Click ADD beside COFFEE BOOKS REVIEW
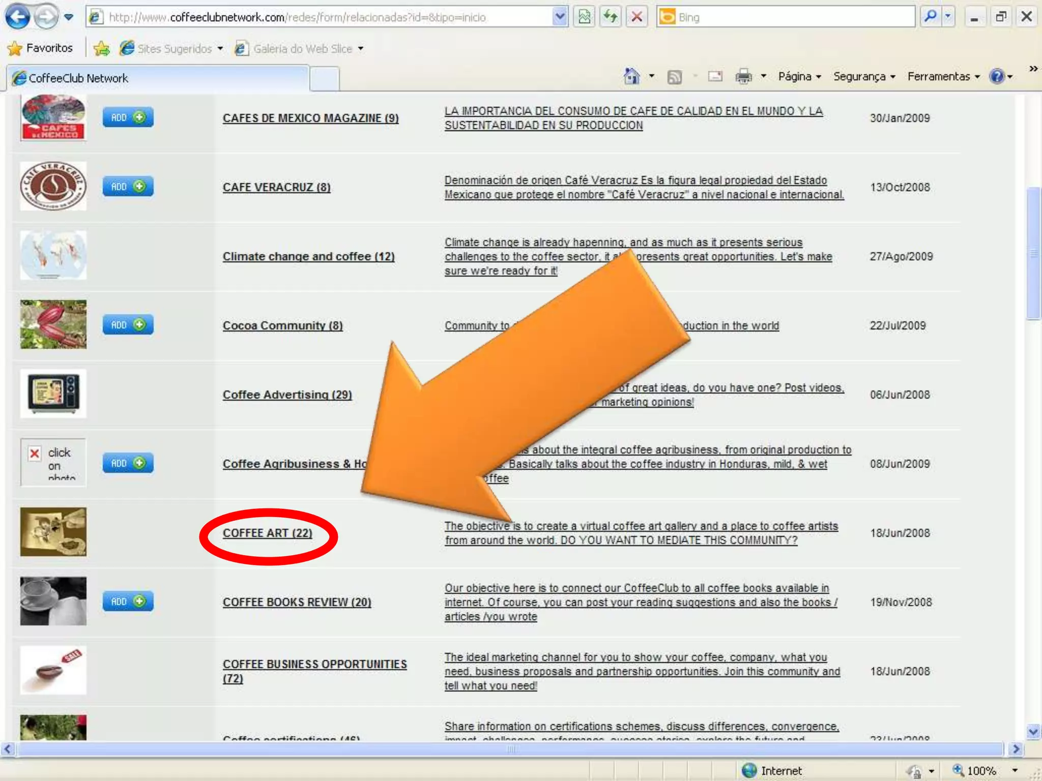 (128, 602)
